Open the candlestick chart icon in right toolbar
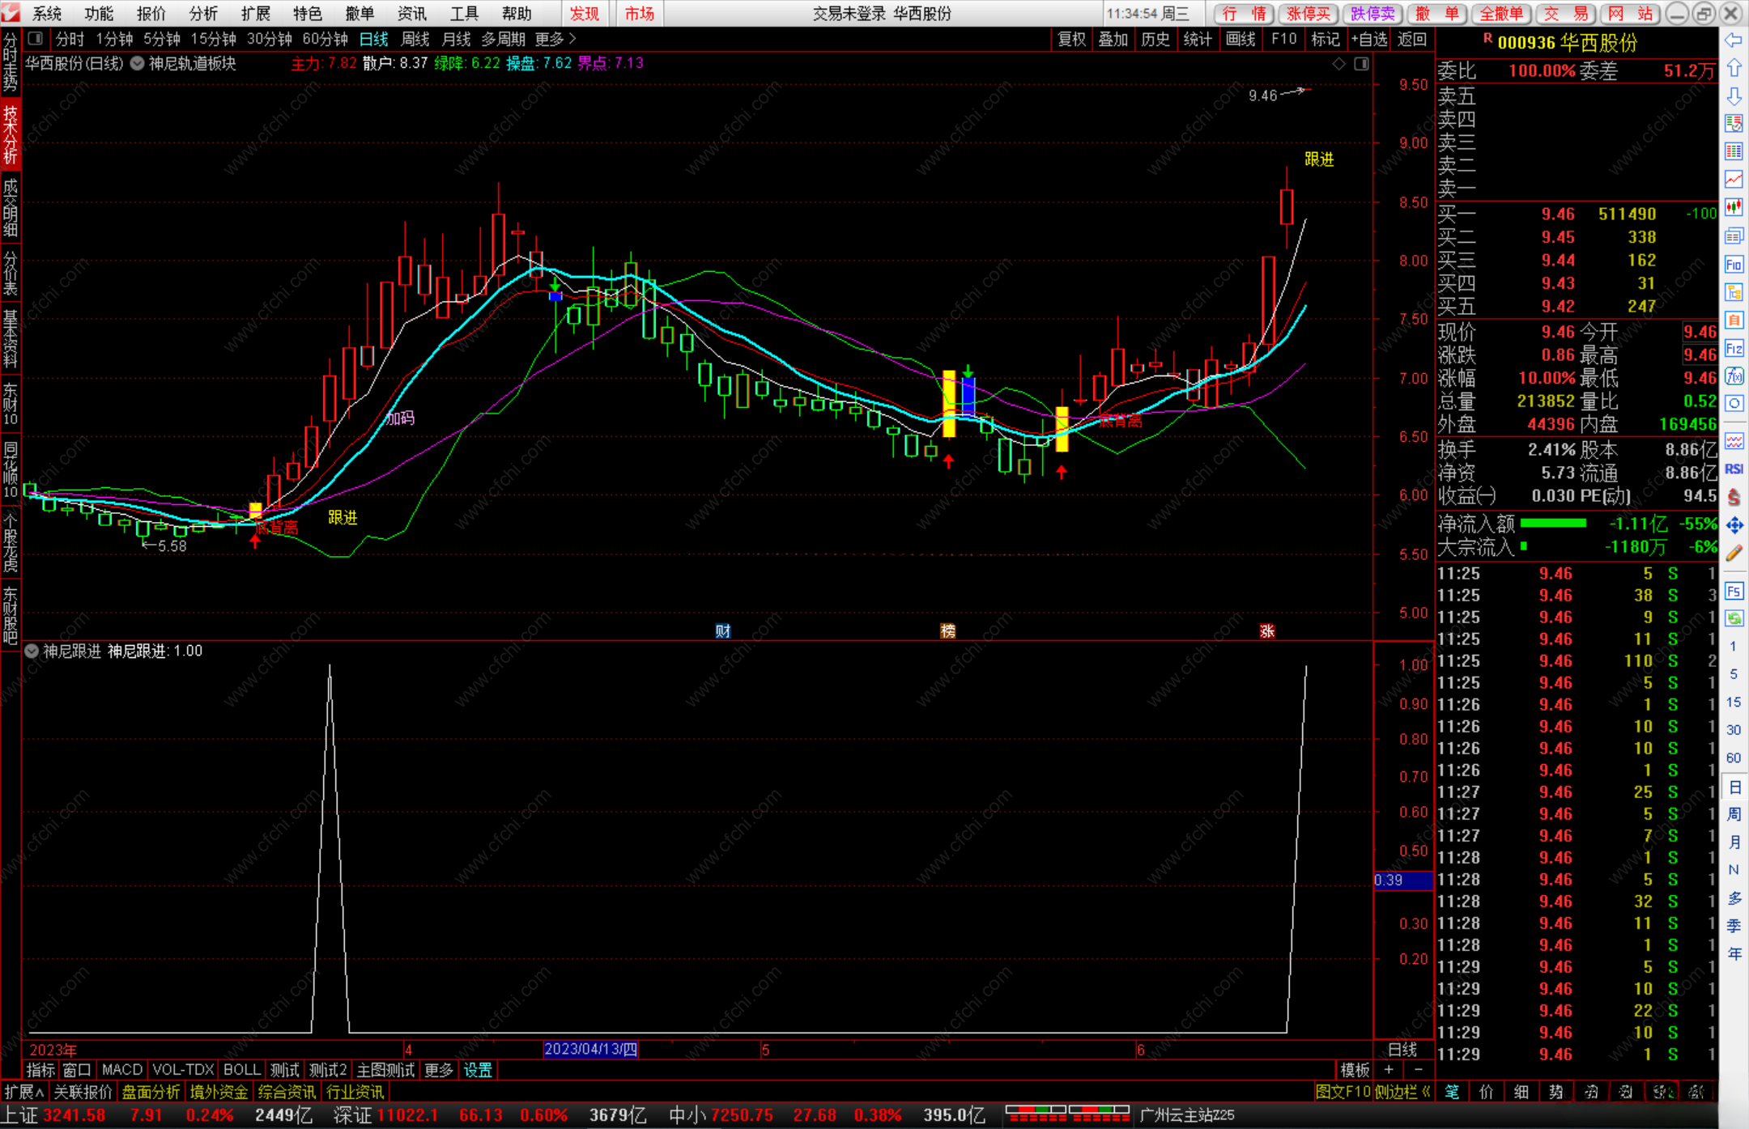This screenshot has height=1129, width=1749. point(1734,208)
